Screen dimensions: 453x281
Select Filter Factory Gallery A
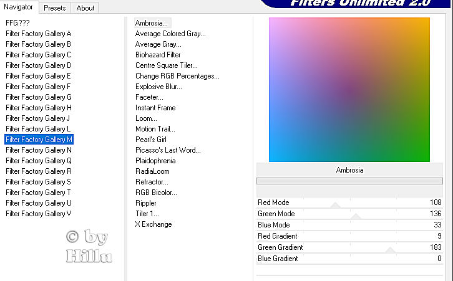[x=39, y=34]
